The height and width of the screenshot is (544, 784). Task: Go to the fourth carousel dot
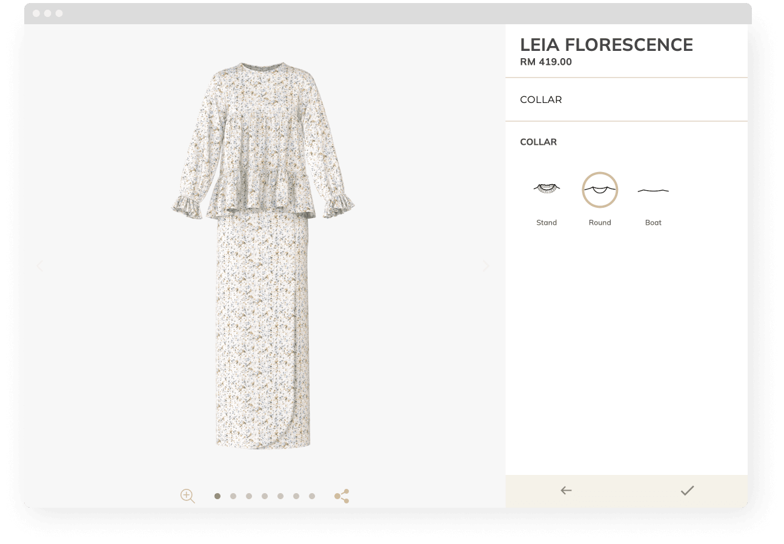265,496
